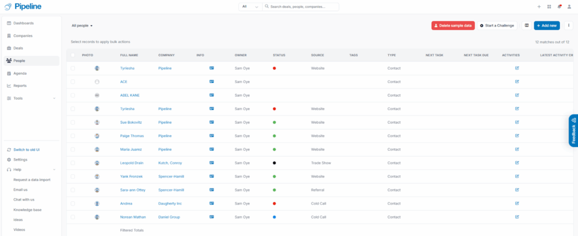Expand the All people filter dropdown
This screenshot has width=578, height=236.
[82, 26]
